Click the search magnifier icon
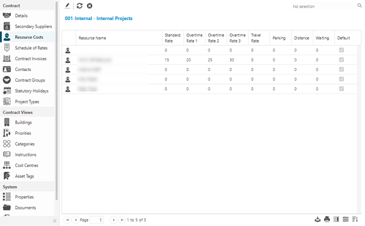The height and width of the screenshot is (226, 365). (360, 5)
